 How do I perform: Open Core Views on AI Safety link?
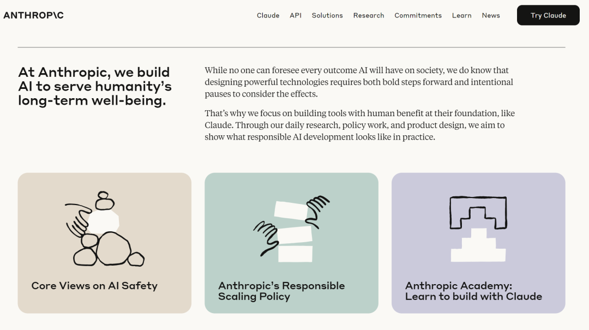pos(94,286)
